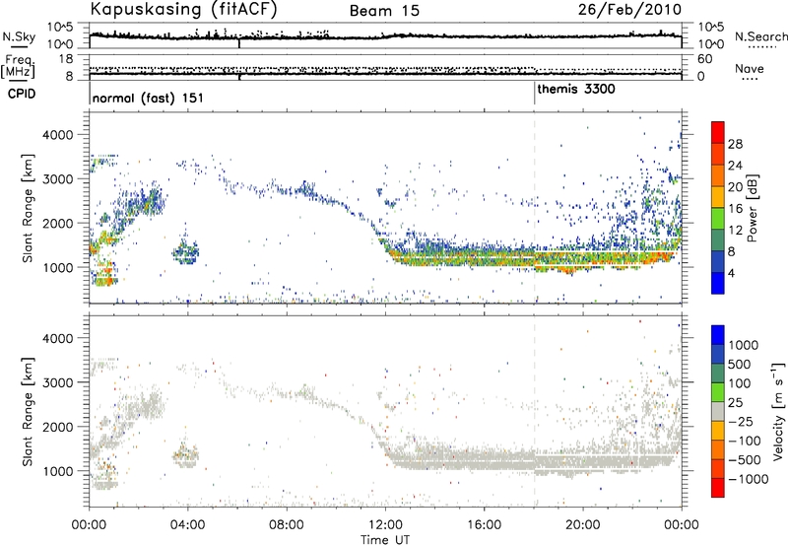Image resolution: width=788 pixels, height=546 pixels.
Task: Click the '04:00' time axis label
Action: pos(187,524)
